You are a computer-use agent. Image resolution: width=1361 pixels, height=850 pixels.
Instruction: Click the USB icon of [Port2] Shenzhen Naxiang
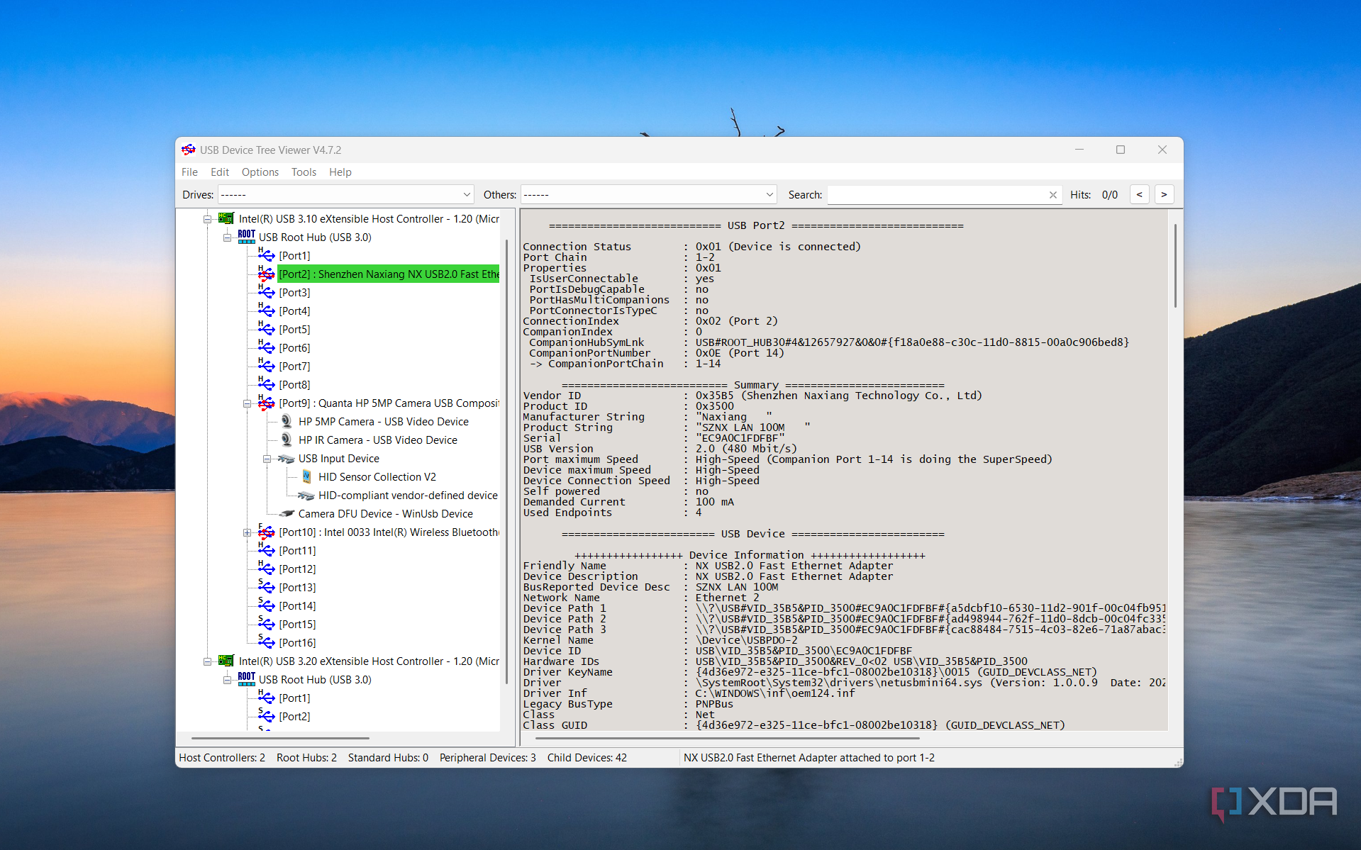(267, 274)
